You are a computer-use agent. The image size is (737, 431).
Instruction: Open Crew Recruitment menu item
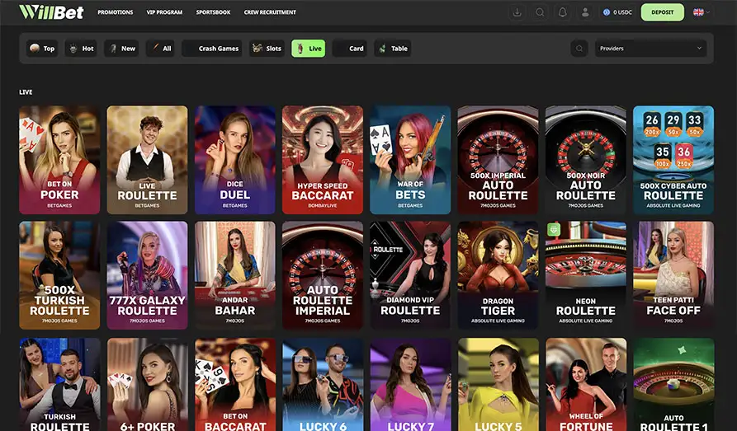click(270, 12)
